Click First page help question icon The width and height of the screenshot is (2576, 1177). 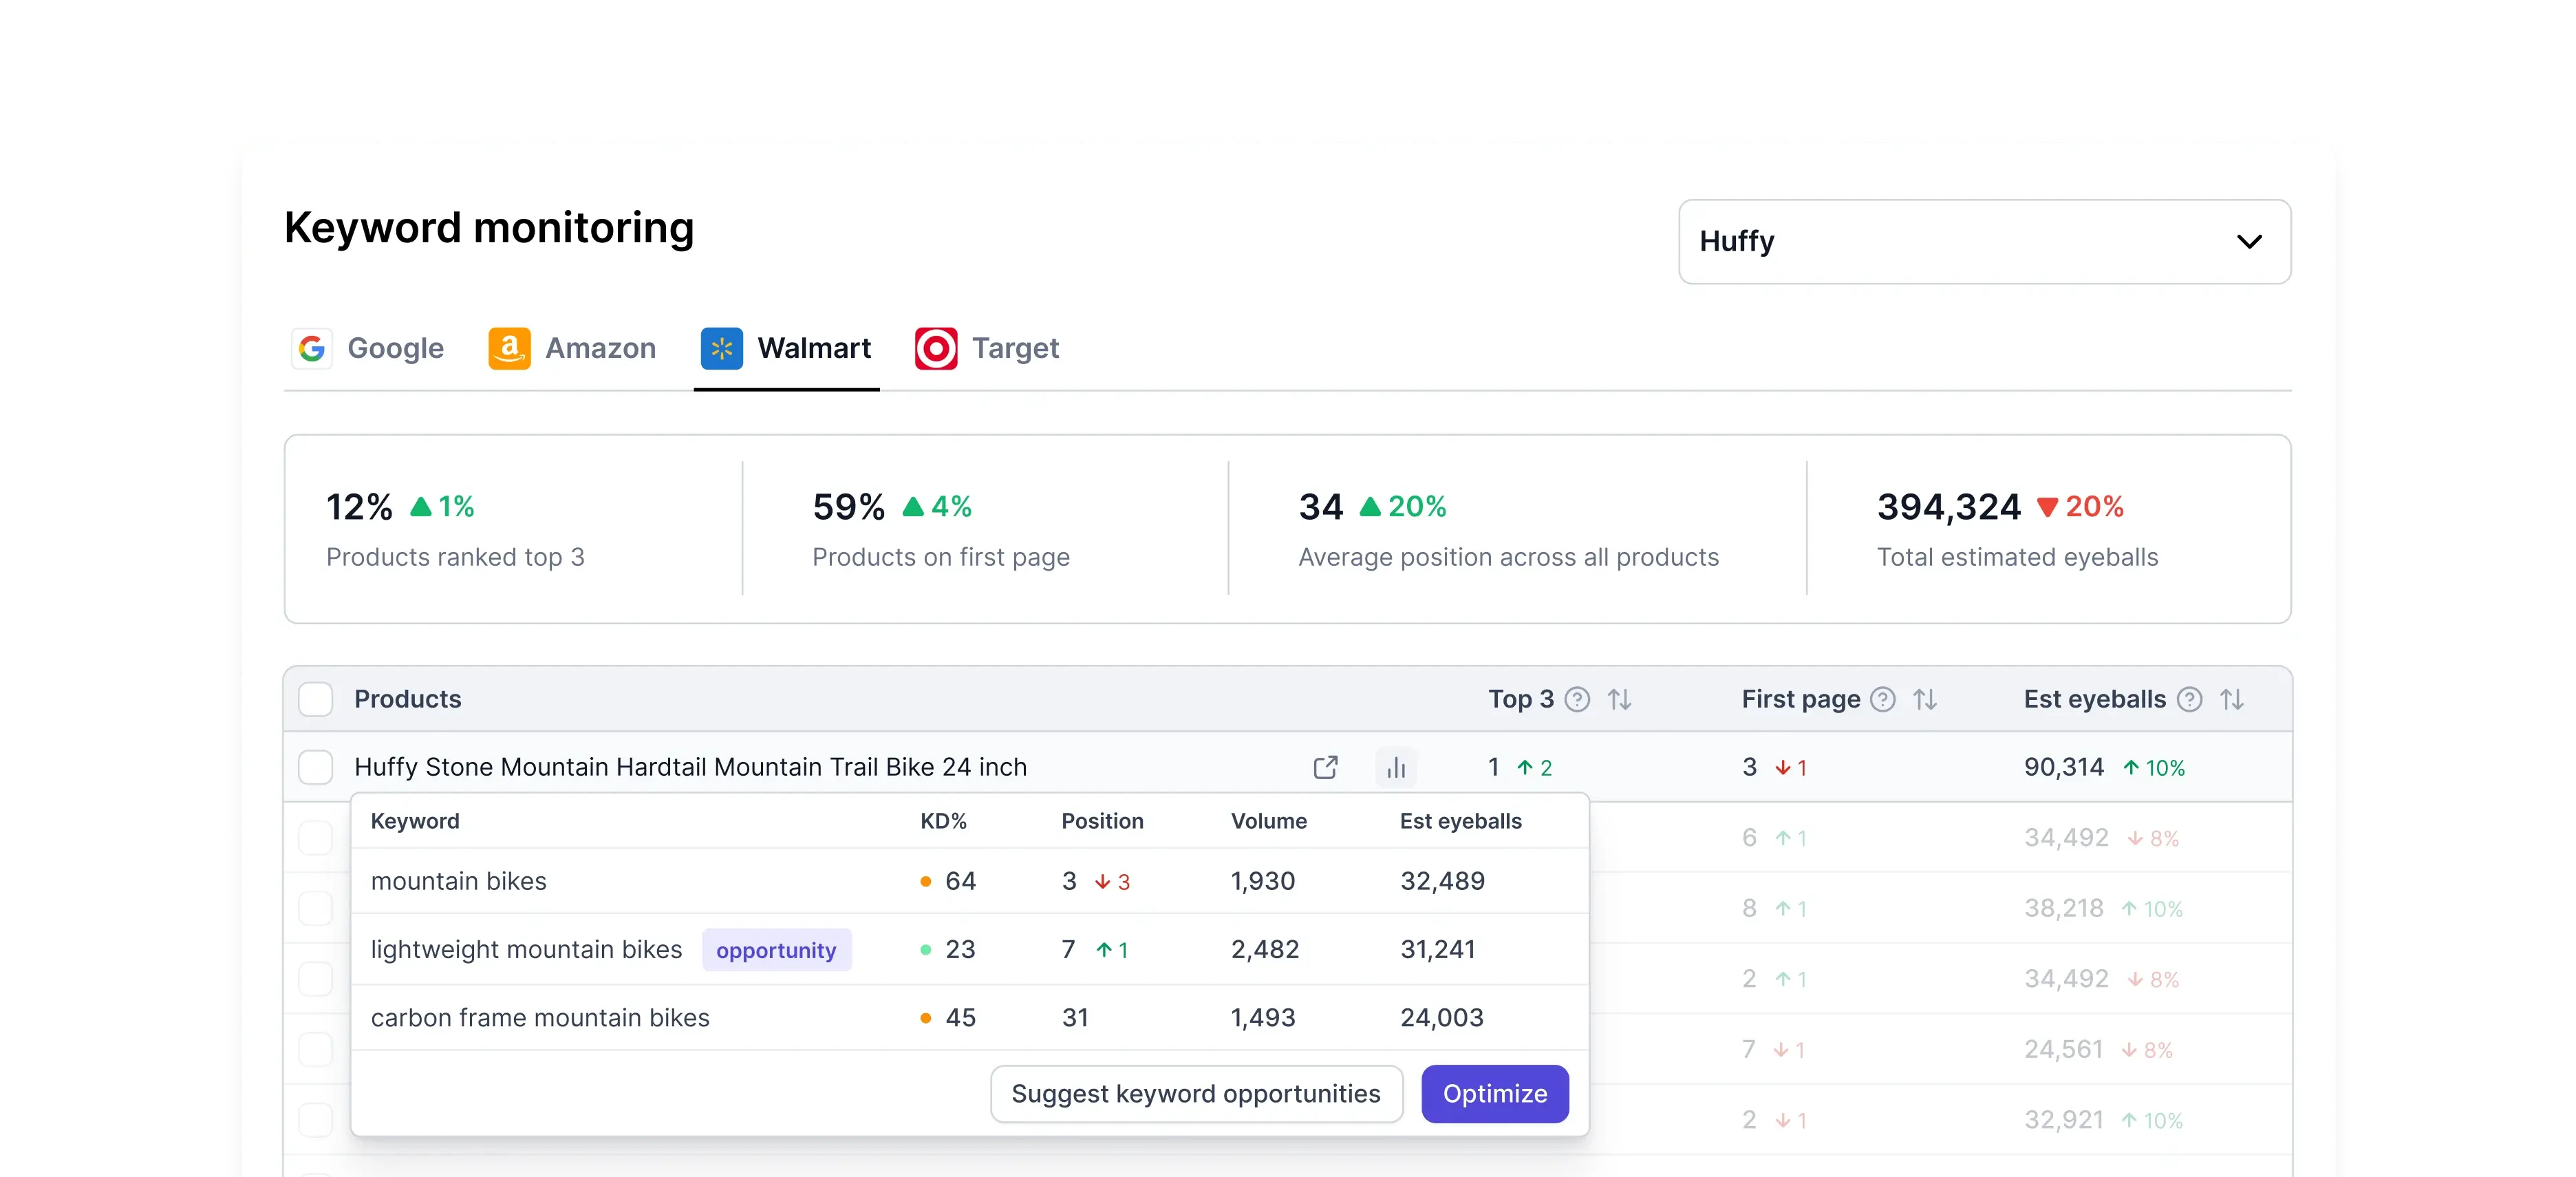click(x=1883, y=699)
